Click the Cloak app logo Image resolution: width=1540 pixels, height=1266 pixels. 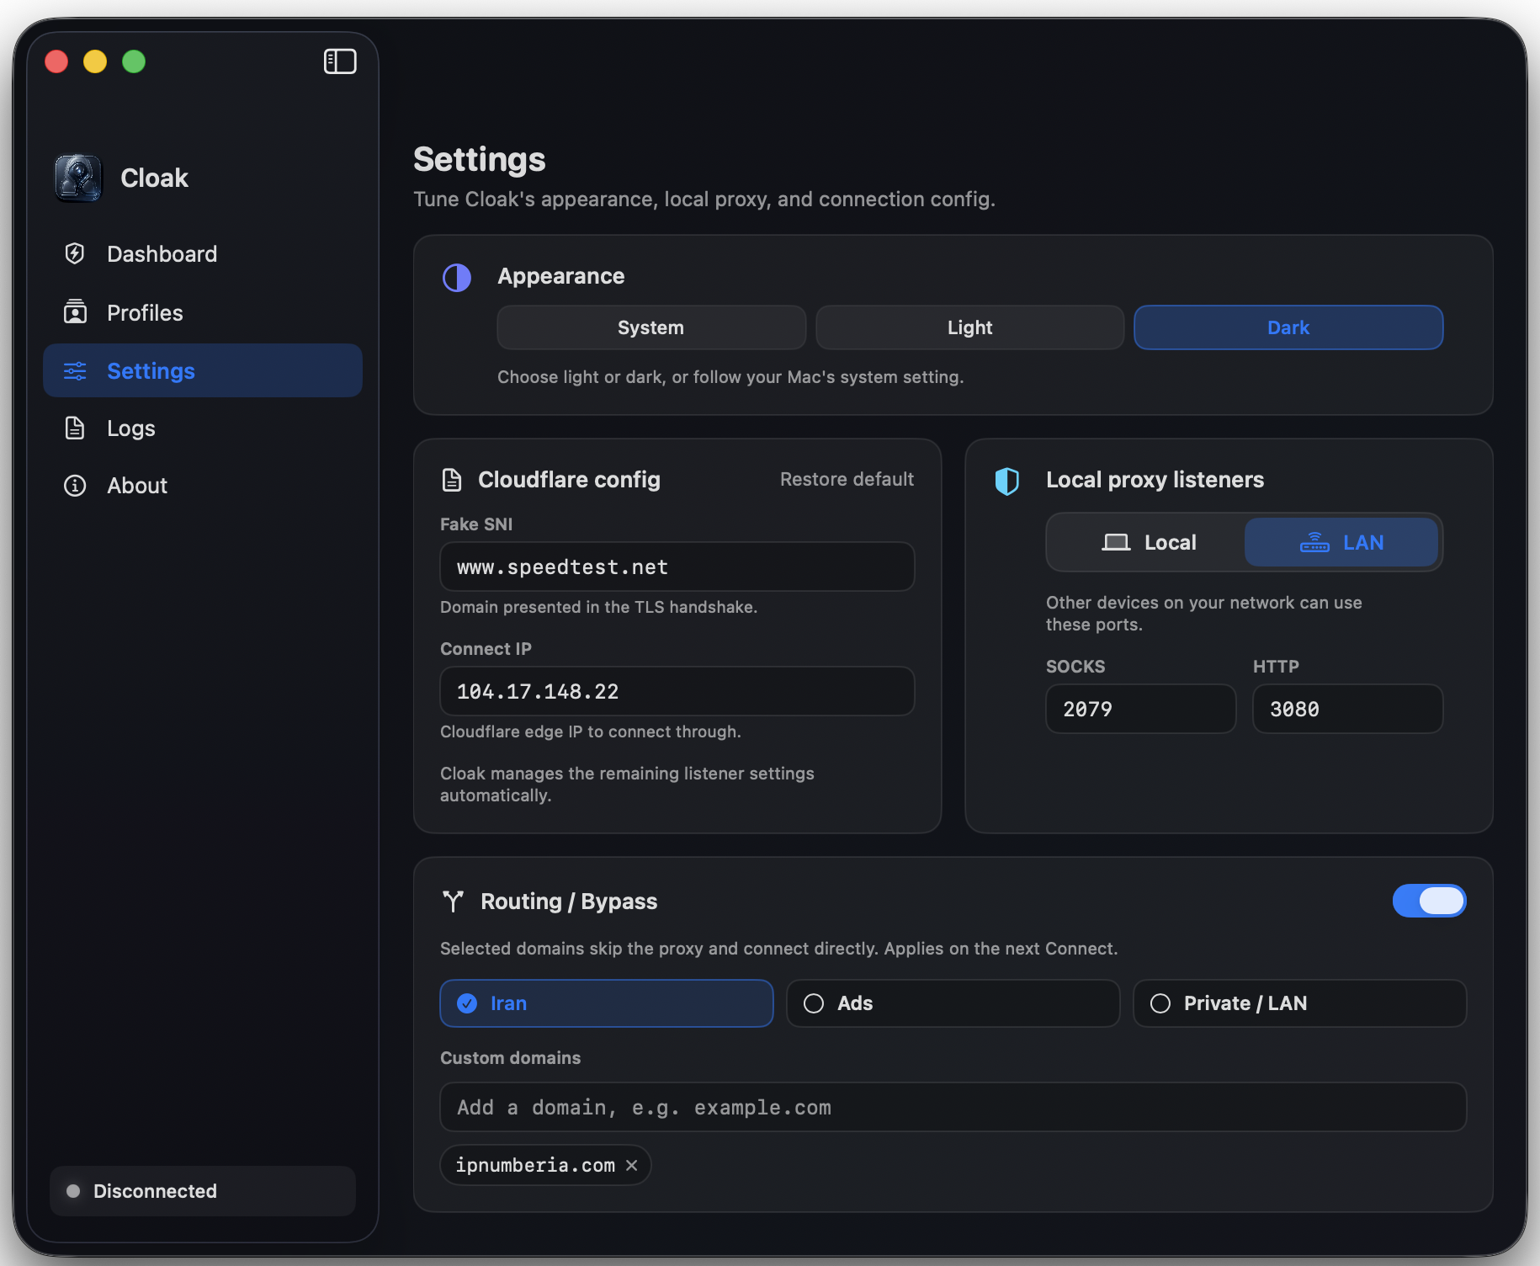tap(78, 178)
